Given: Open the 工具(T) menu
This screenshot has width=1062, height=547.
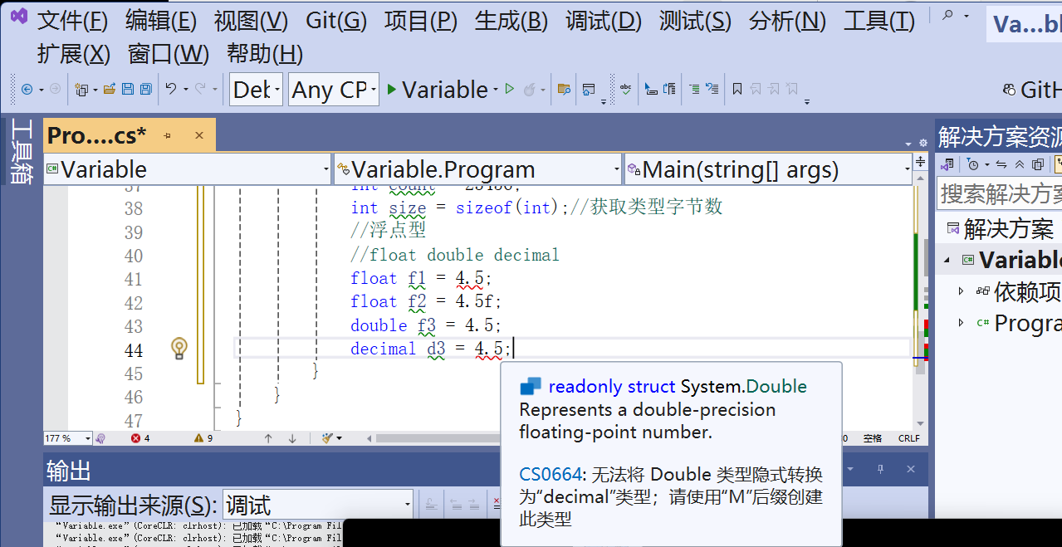Looking at the screenshot, I should 879,21.
